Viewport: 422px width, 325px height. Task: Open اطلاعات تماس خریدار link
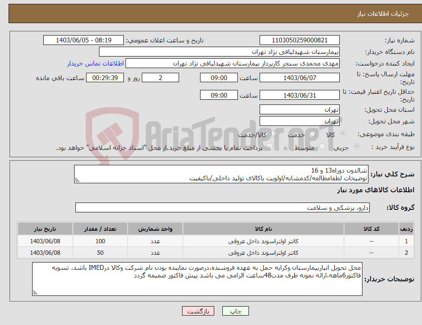point(96,63)
